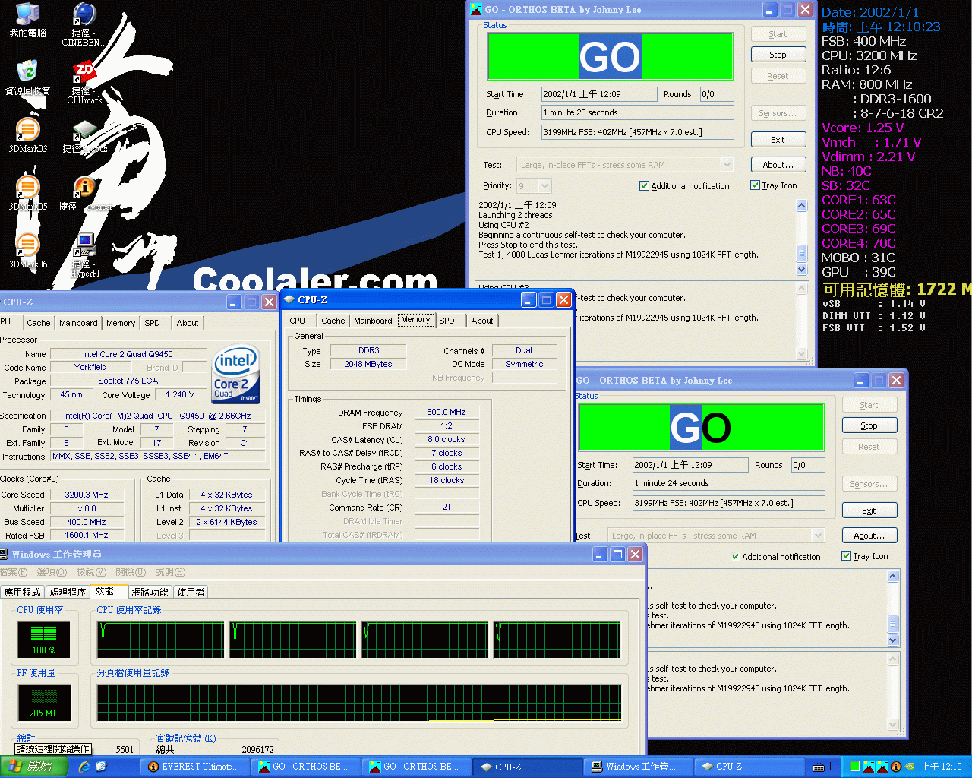The image size is (972, 778).
Task: Launch Internet Explorer from the quick launch bar
Action: 84,767
